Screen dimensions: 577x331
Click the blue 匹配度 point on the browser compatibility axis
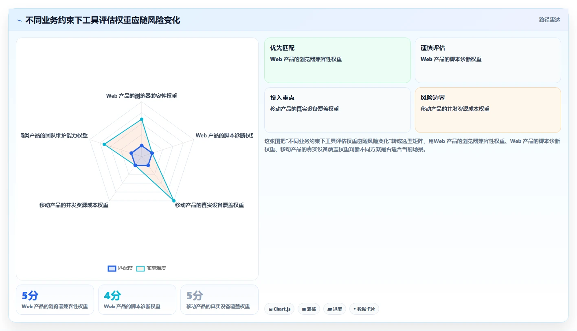[x=142, y=146]
